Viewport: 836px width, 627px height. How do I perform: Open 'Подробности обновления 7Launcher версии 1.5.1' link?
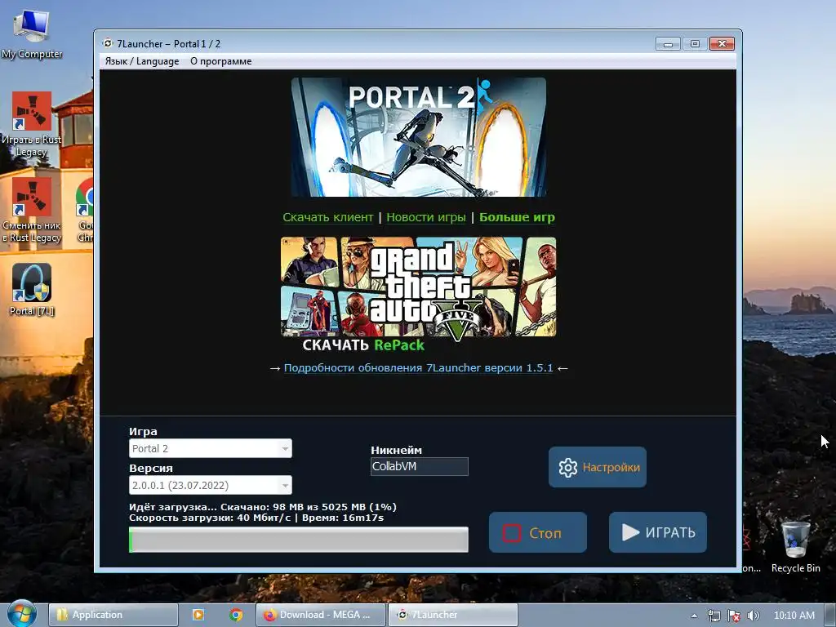click(419, 368)
